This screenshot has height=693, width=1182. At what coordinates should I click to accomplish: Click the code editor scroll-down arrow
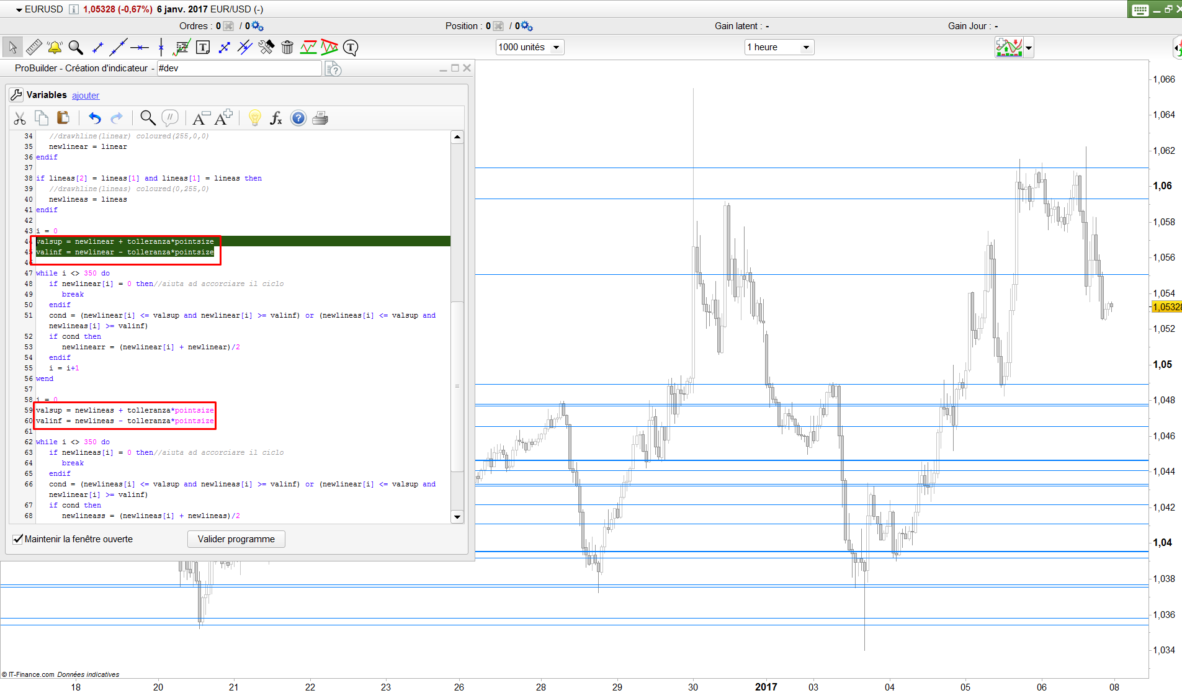click(457, 517)
